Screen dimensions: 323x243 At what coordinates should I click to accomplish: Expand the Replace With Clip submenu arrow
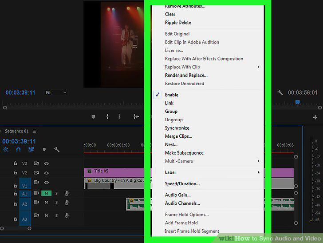[258, 67]
